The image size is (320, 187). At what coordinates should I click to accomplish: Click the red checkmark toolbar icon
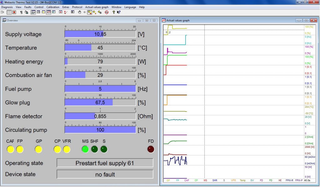(65, 12)
